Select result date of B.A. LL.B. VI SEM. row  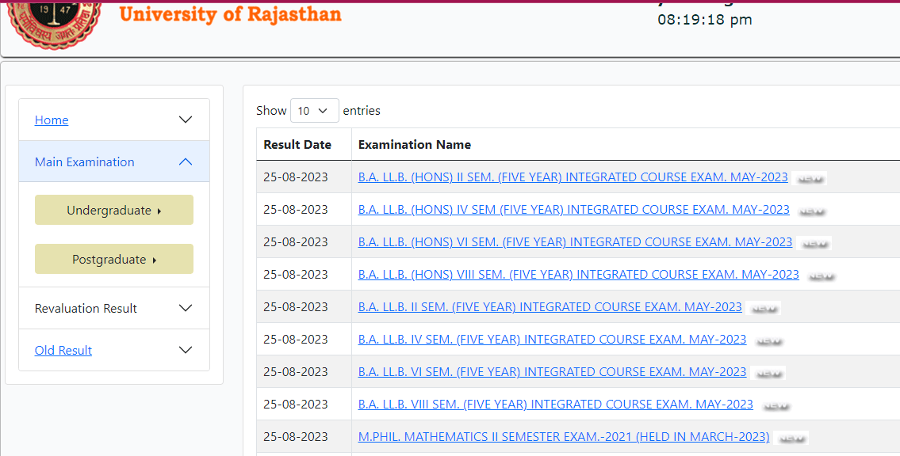(296, 372)
